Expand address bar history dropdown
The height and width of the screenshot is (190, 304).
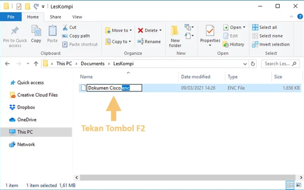coord(245,64)
